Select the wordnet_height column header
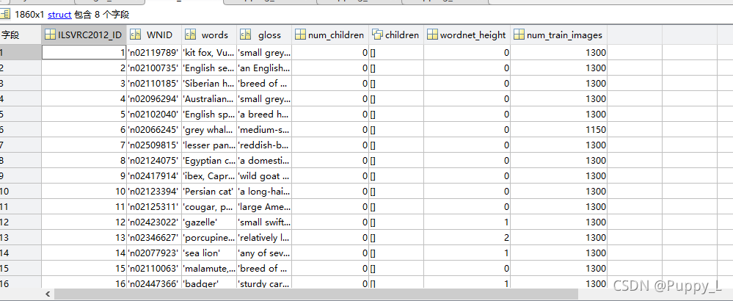The image size is (733, 301). (x=467, y=35)
